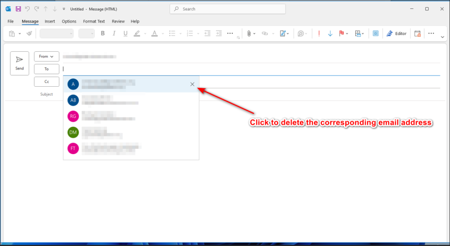450x246 pixels.
Task: Click the Follow Up flag icon
Action: click(342, 33)
